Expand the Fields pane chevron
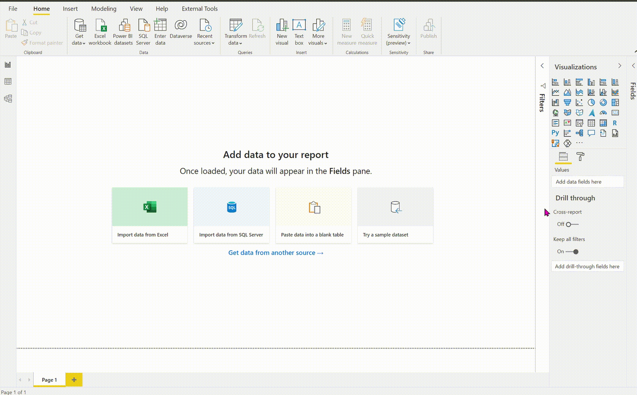The image size is (637, 395). click(633, 66)
